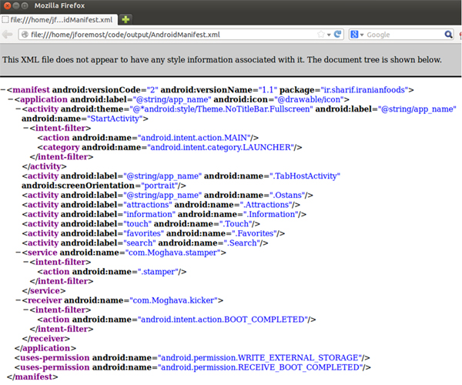Reload the page with the refresh icon
The image size is (462, 385).
[x=337, y=34]
